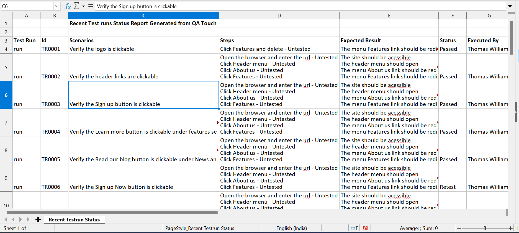Zoom in with the plus icon
The image size is (519, 233).
(x=510, y=228)
